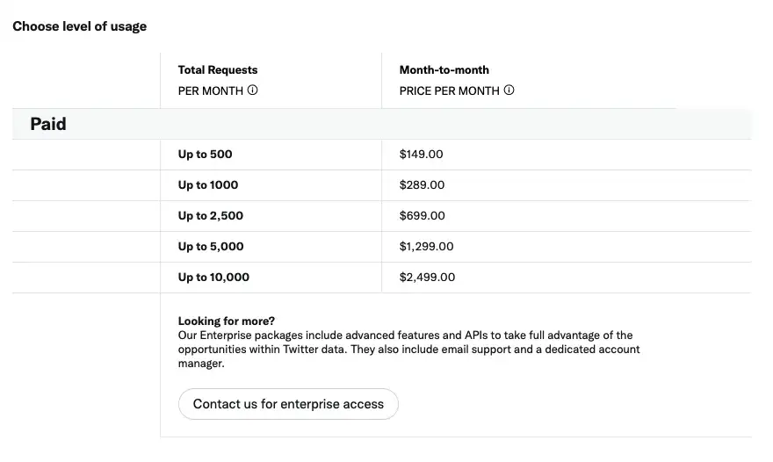This screenshot has width=773, height=462.
Task: Select the $699.00 monthly price
Action: coord(423,216)
